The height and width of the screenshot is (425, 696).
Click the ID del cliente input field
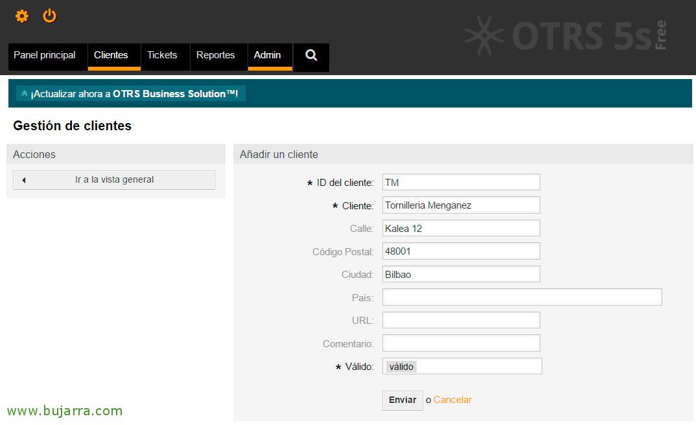click(x=461, y=183)
